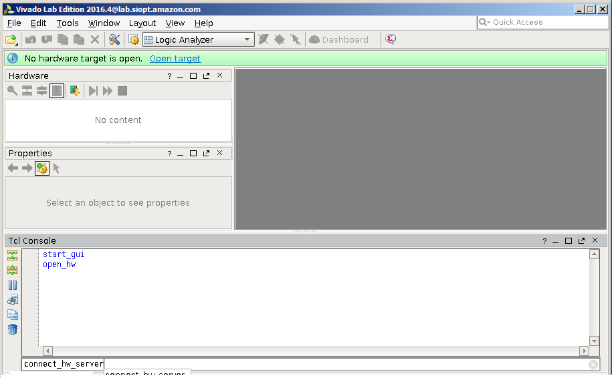Click the Undo toolbar icon

(31, 39)
